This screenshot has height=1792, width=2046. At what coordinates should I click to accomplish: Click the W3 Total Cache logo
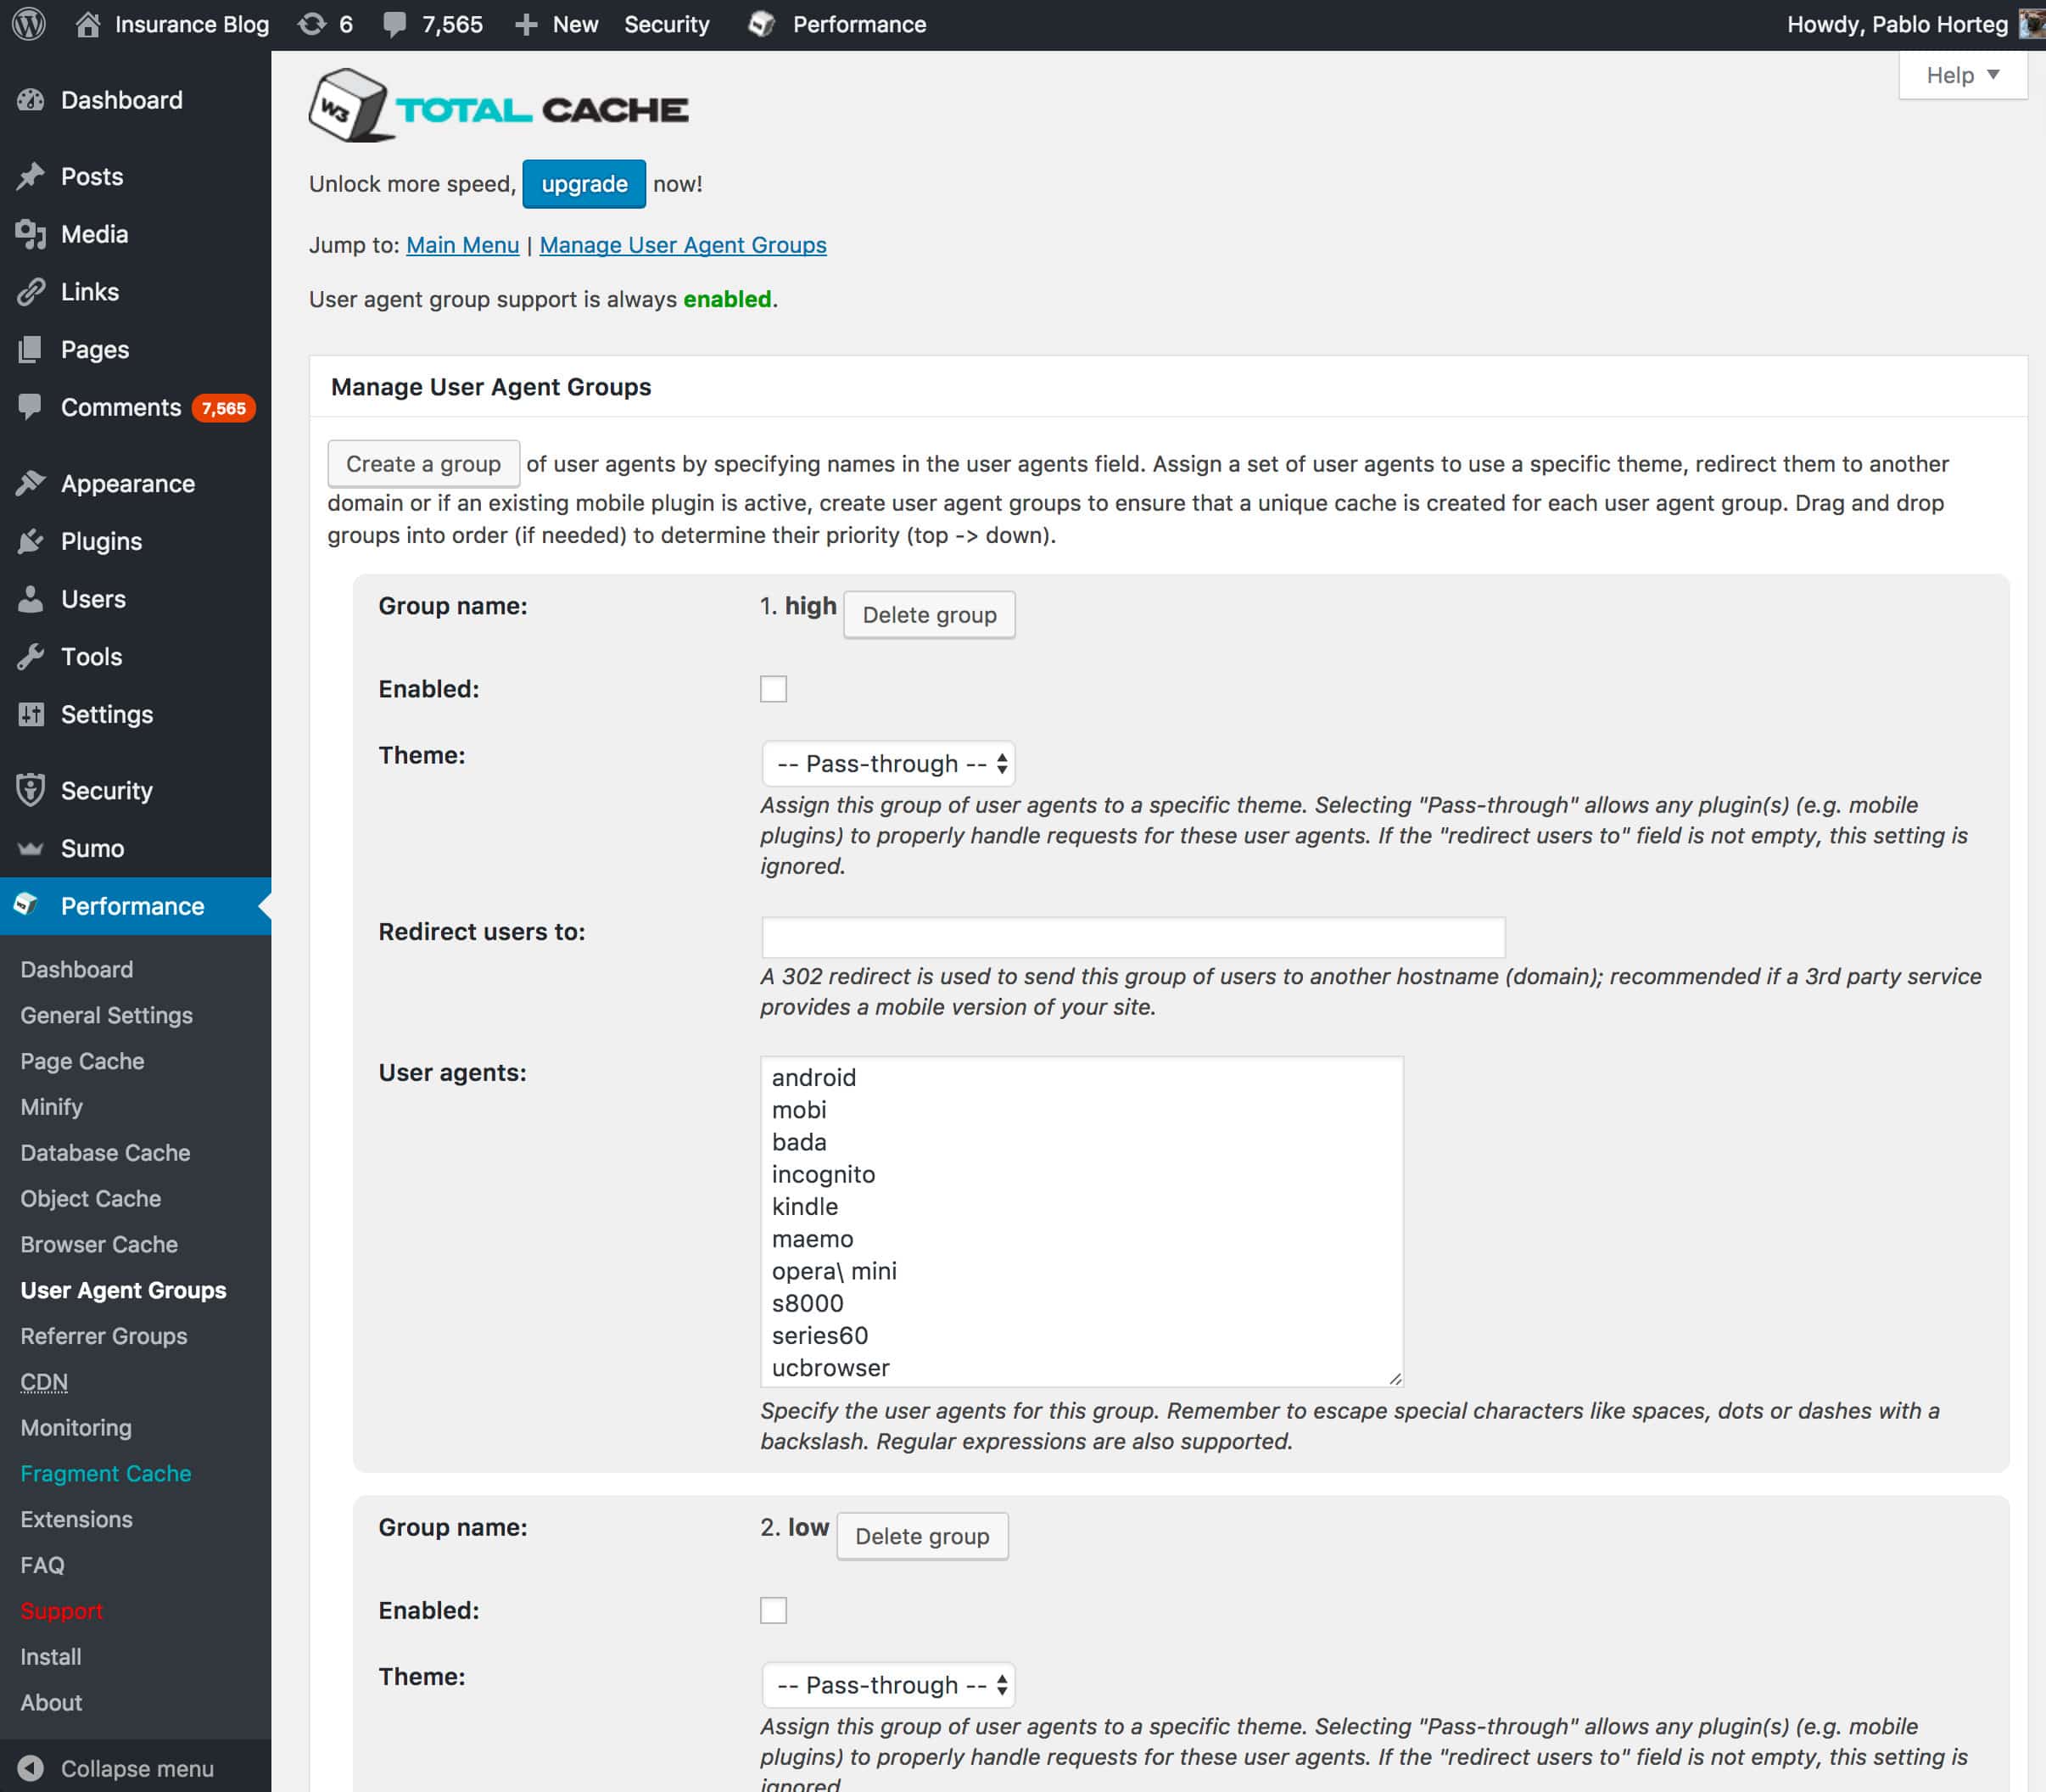pyautogui.click(x=499, y=106)
